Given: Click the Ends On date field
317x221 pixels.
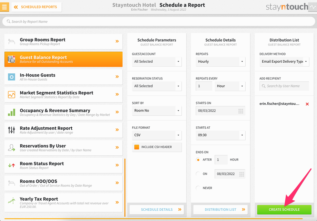Looking at the screenshot, I should click(x=230, y=174).
